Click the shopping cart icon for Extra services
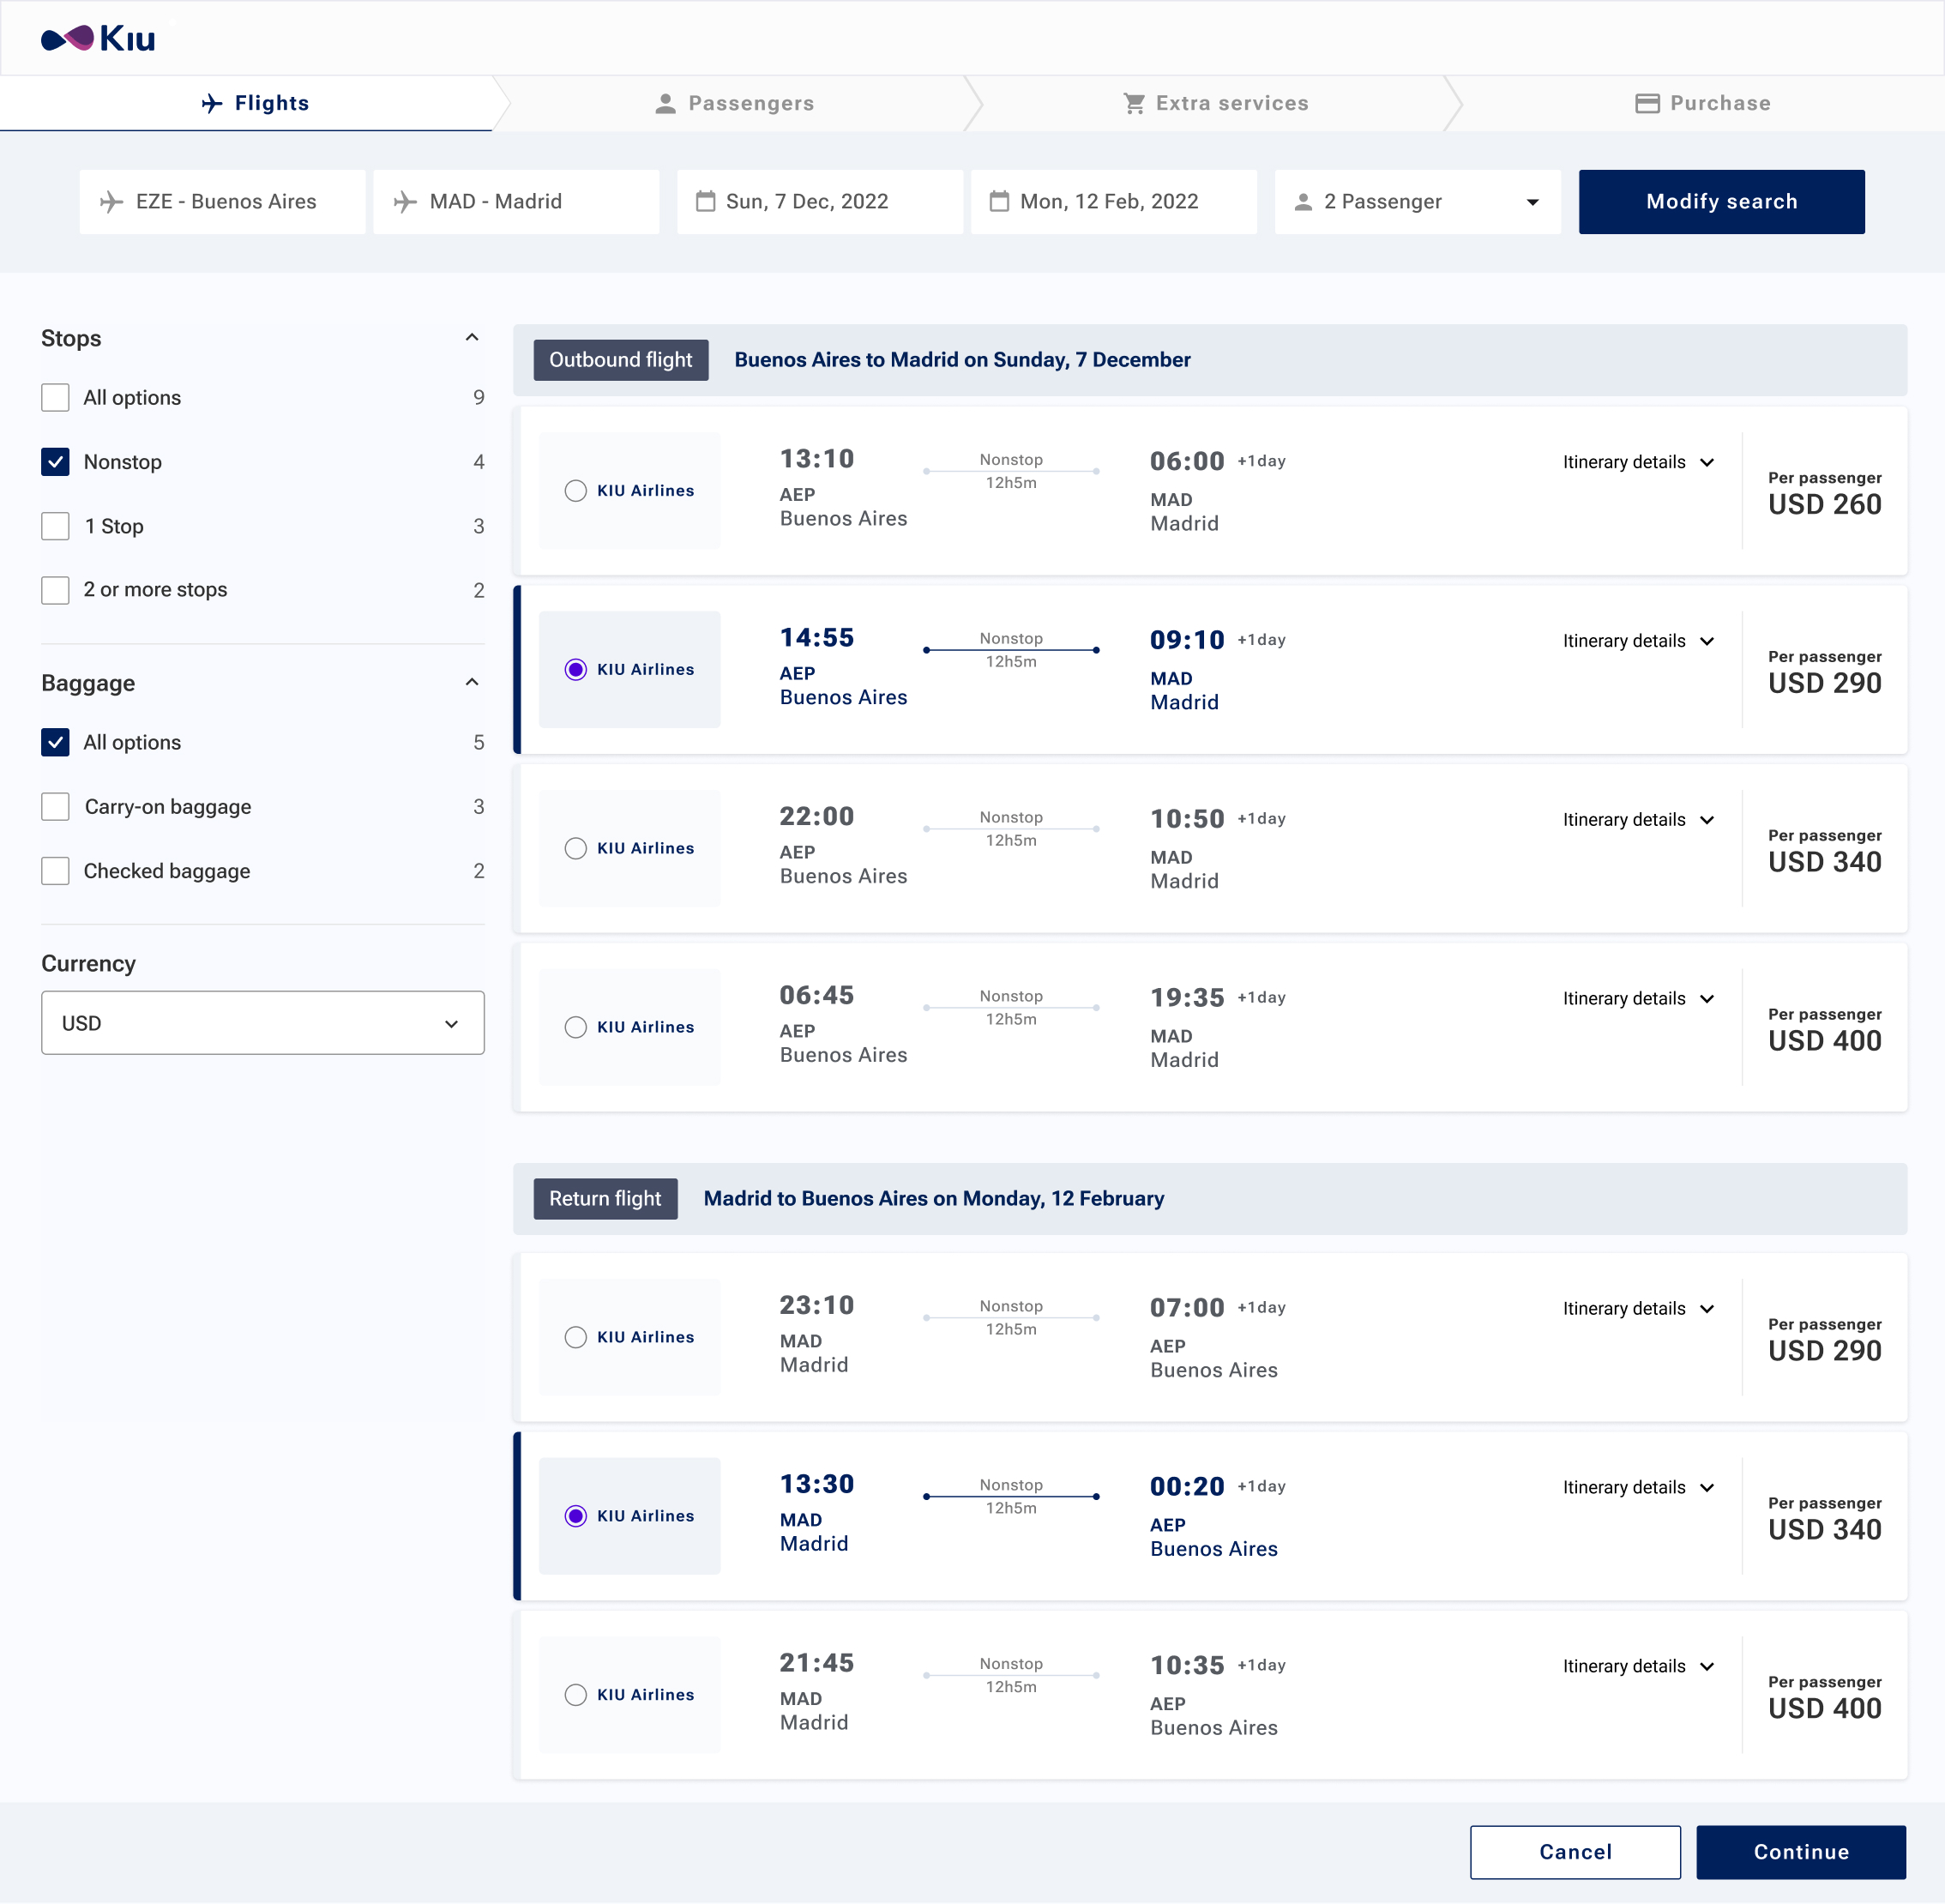Viewport: 1945px width, 1904px height. pyautogui.click(x=1133, y=103)
